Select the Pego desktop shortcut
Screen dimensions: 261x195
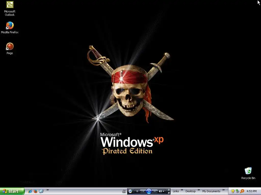(10, 48)
